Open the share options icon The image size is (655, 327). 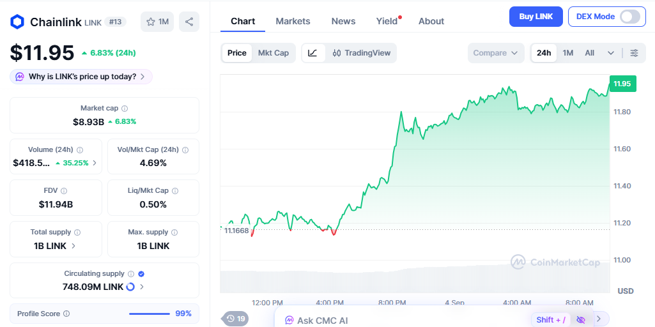[x=189, y=22]
